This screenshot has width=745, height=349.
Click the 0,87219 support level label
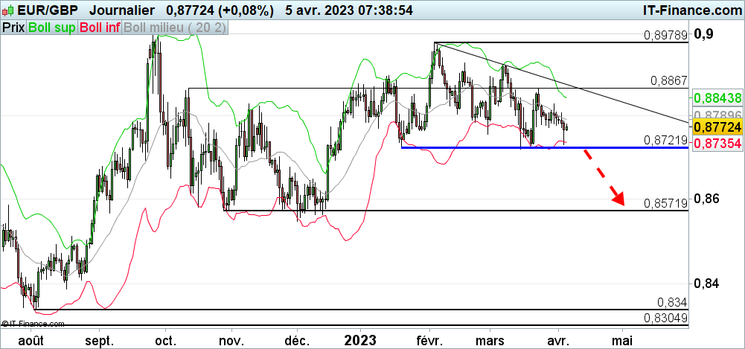[665, 140]
